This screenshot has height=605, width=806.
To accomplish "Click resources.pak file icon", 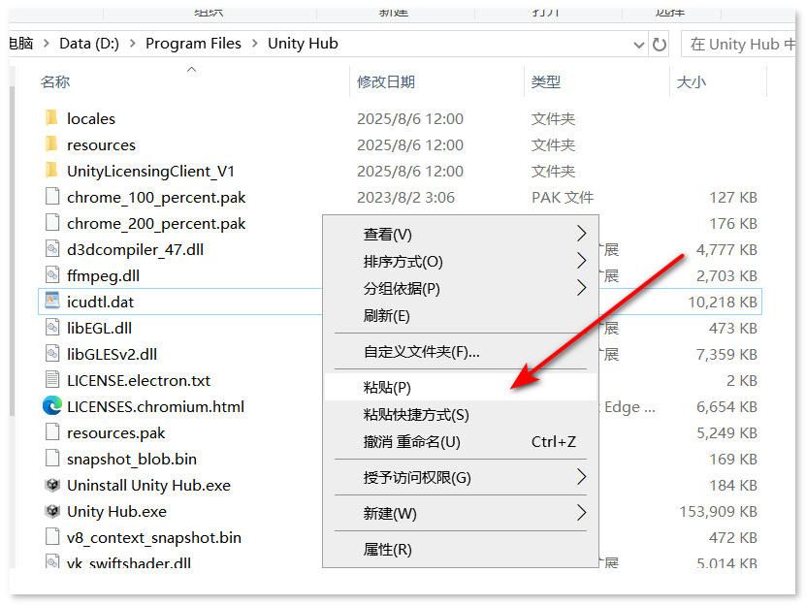I will tap(52, 432).
